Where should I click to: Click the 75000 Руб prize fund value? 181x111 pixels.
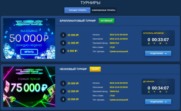tap(114, 91)
